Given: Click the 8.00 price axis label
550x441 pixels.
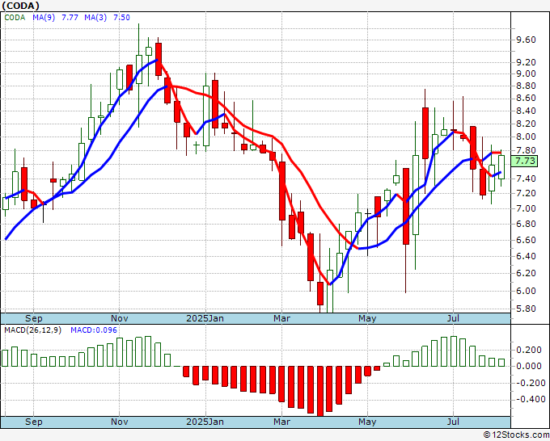Looking at the screenshot, I should click(x=526, y=137).
